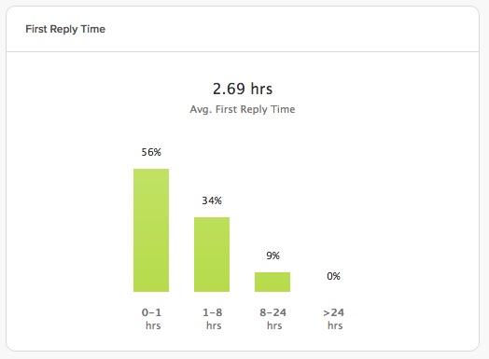Click the >24 hrs axis label
This screenshot has height=359, width=489.
coord(334,319)
